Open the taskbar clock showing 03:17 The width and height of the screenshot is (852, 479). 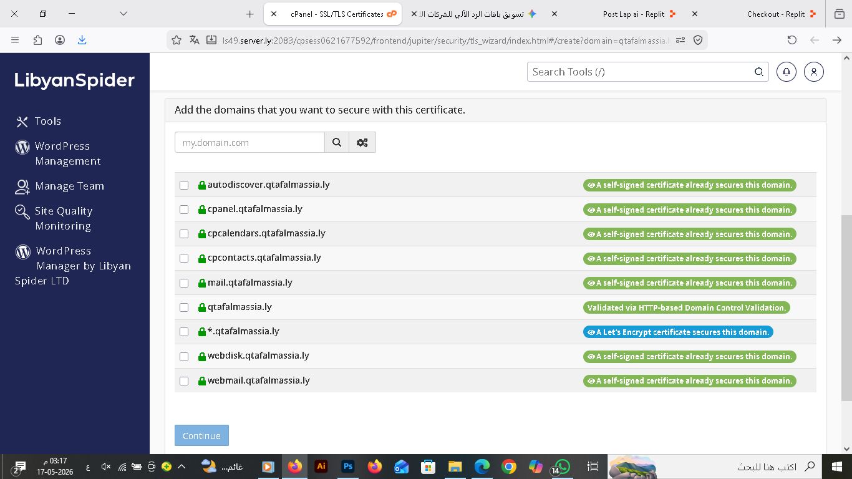55,467
